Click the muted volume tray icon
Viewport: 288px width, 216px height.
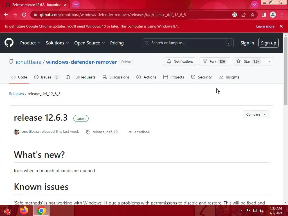[262, 211]
